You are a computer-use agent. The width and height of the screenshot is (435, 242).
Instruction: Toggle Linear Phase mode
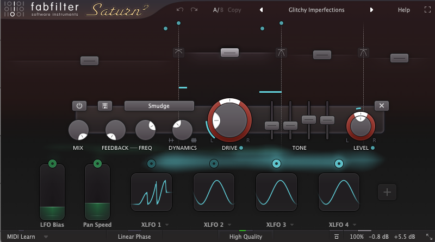[x=134, y=237]
